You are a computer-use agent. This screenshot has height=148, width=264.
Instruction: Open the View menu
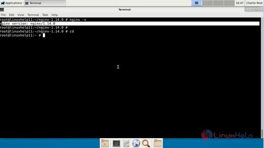point(21,15)
